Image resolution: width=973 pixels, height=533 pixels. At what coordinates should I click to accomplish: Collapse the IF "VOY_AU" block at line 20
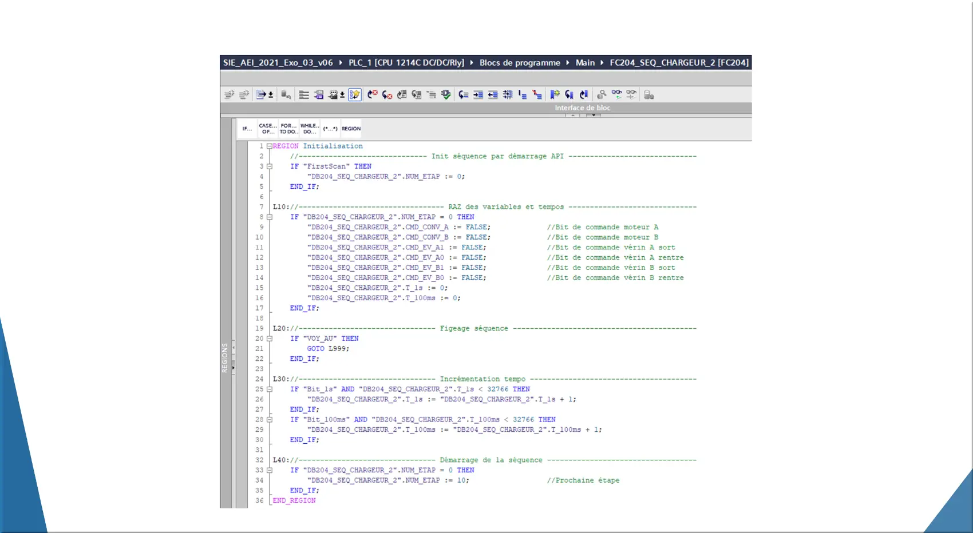(269, 339)
